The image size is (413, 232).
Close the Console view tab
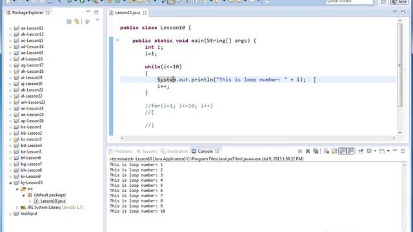coord(217,151)
